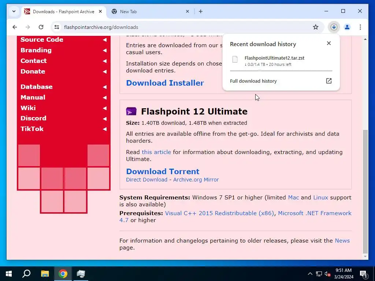Open the 'this article' link

[156, 152]
